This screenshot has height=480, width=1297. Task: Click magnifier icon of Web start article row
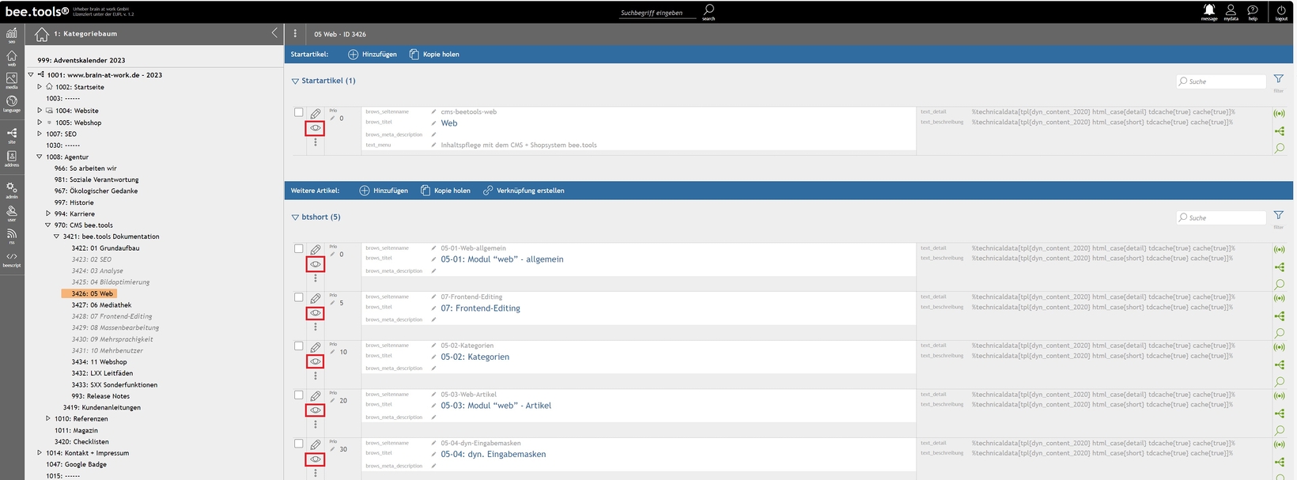1280,148
